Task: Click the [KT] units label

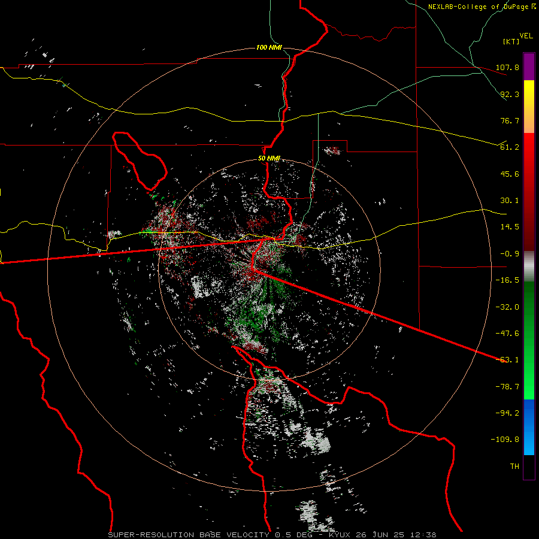Action: coord(511,41)
